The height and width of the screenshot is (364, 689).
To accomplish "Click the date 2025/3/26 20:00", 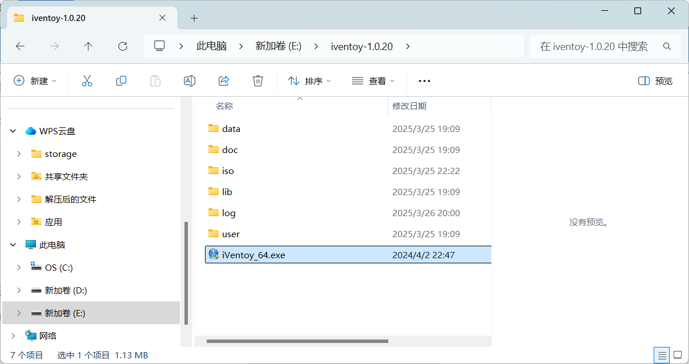I will click(x=426, y=213).
